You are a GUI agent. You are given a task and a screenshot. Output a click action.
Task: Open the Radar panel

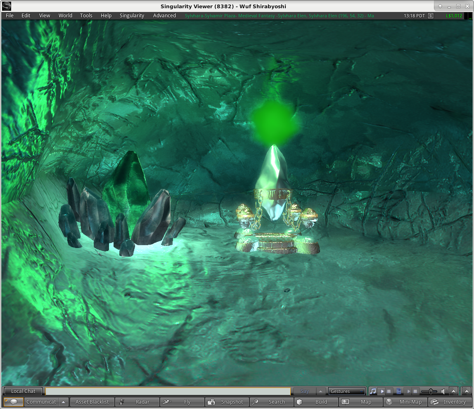click(137, 402)
